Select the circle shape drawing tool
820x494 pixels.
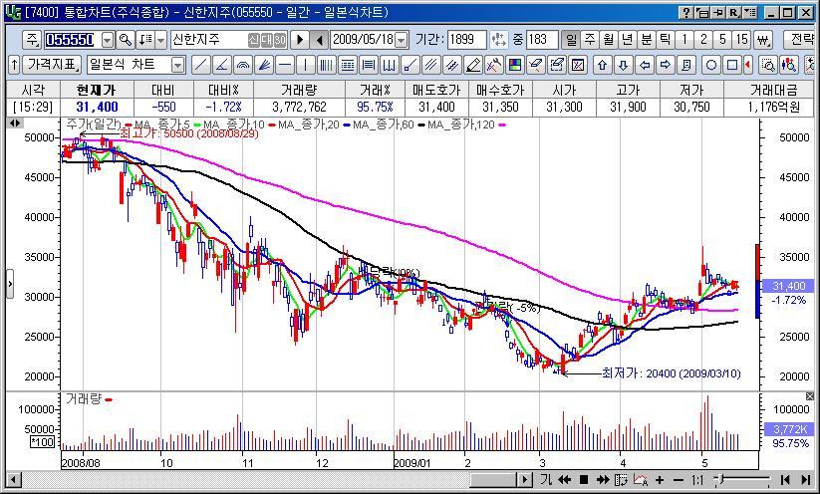(711, 66)
